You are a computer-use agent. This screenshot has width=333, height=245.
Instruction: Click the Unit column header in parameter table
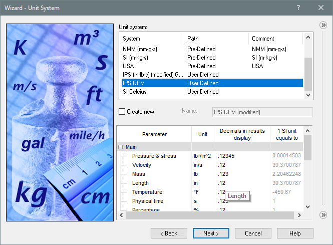[x=203, y=134]
